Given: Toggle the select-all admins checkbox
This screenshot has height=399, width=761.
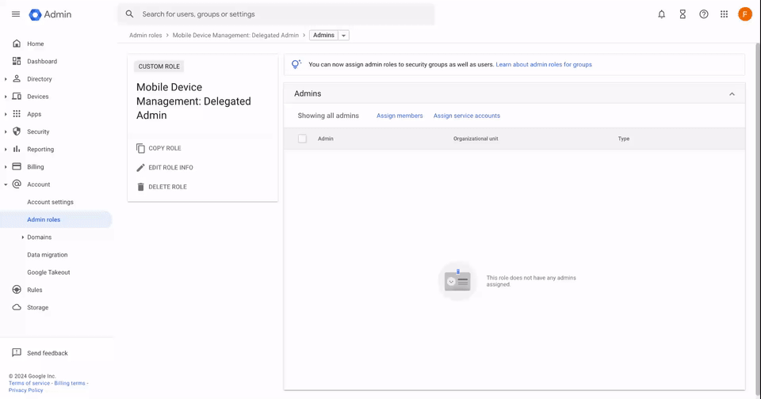Looking at the screenshot, I should [302, 139].
